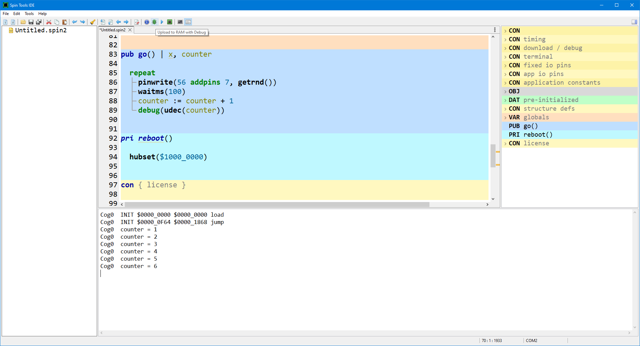This screenshot has height=346, width=640.
Task: Click the green bug Upload with Debug icon
Action: click(x=154, y=22)
